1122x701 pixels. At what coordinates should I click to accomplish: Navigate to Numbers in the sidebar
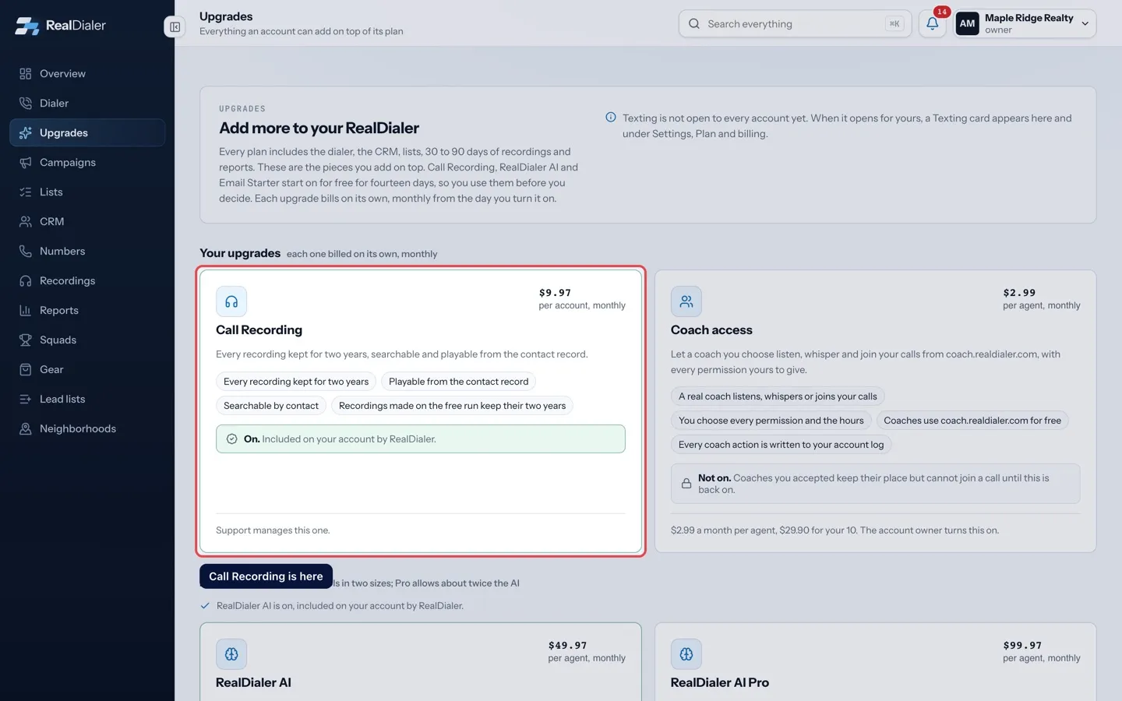coord(87,252)
